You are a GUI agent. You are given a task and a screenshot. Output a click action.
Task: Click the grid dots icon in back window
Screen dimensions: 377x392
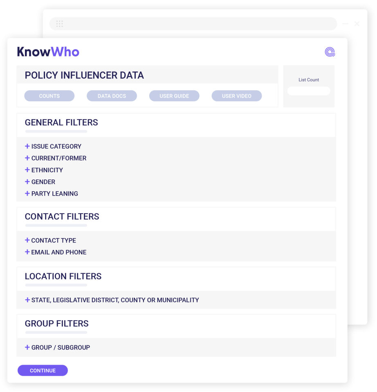tap(60, 24)
